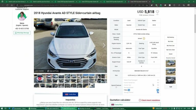Open Task View on taskbar
This screenshot has width=196, height=110.
[6, 108]
